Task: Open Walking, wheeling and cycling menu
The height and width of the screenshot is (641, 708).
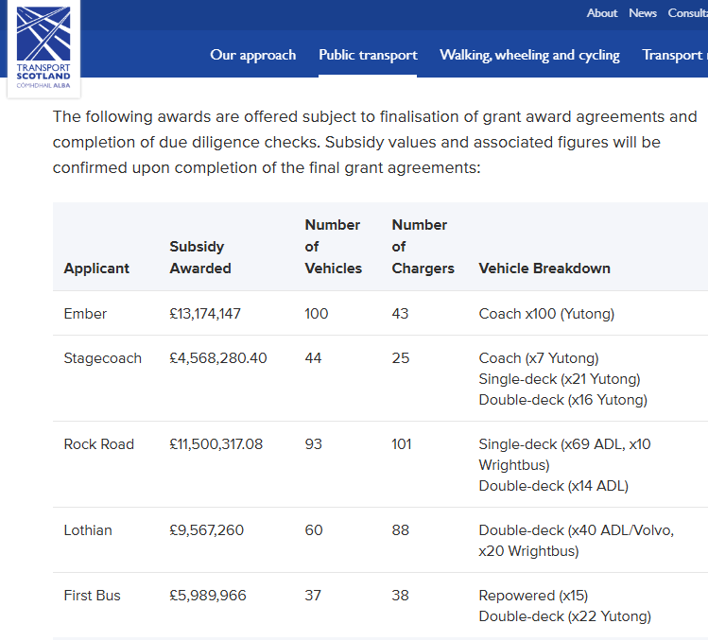Action: pyautogui.click(x=529, y=55)
